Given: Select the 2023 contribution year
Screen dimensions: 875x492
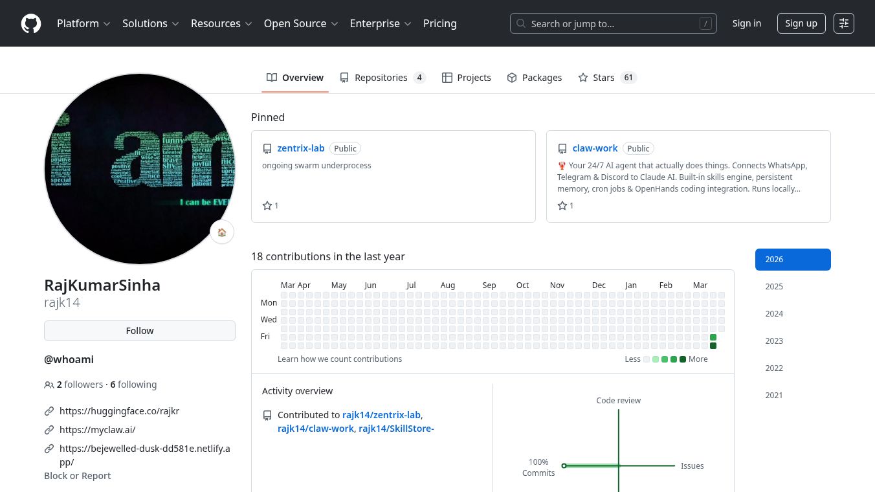Looking at the screenshot, I should coord(774,341).
